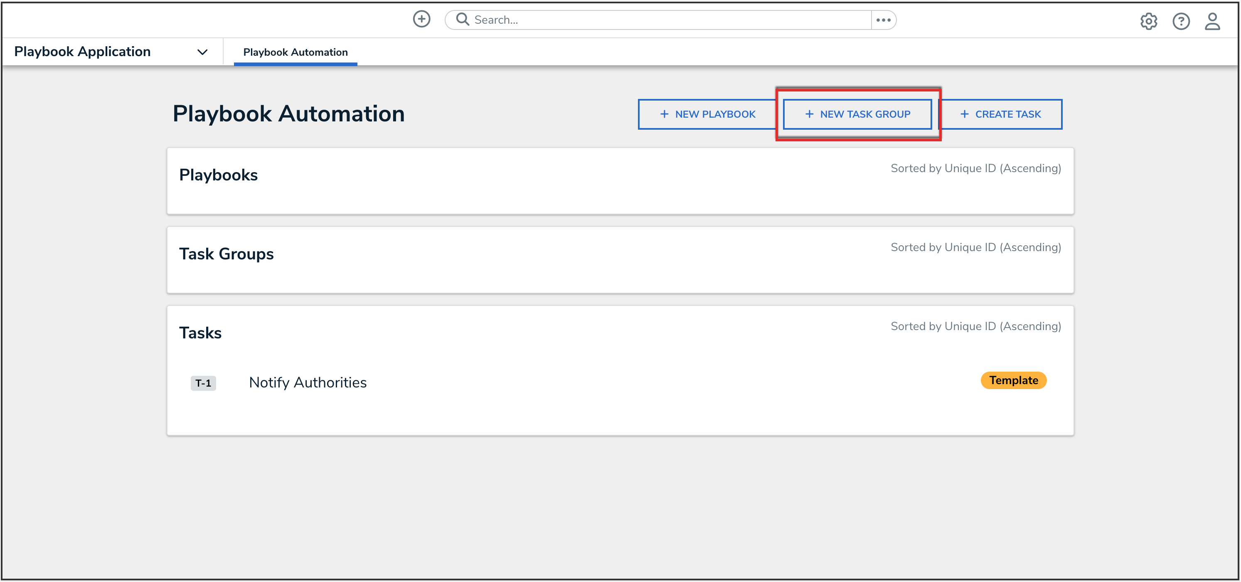The height and width of the screenshot is (582, 1241).
Task: Click the circled plus quick-add icon
Action: [421, 19]
